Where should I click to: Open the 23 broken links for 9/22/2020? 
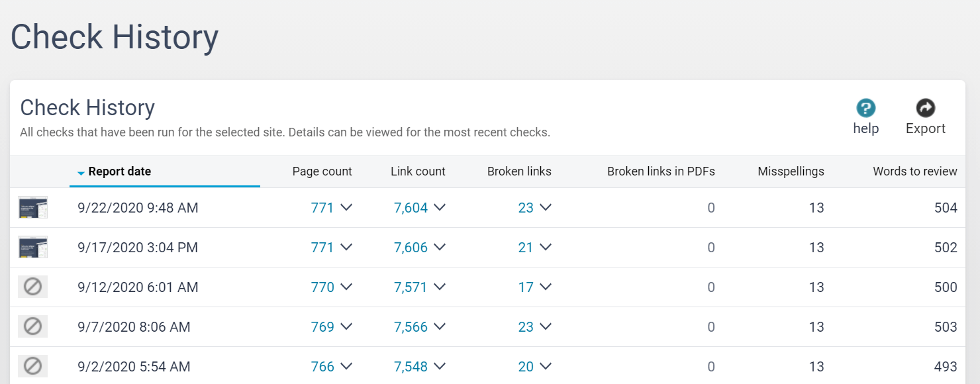[x=526, y=208]
